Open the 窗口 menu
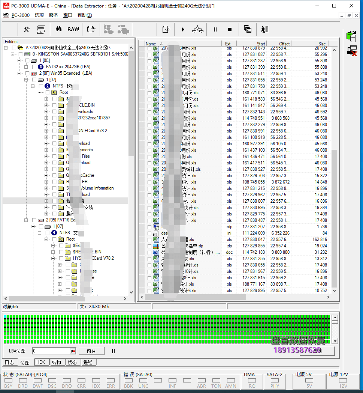 (68, 15)
